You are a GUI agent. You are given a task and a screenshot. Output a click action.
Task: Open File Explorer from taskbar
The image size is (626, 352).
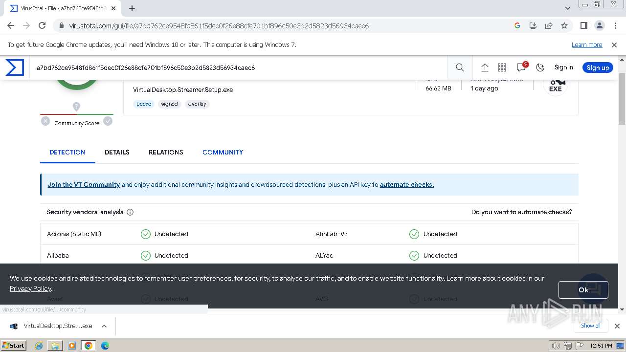coord(55,346)
